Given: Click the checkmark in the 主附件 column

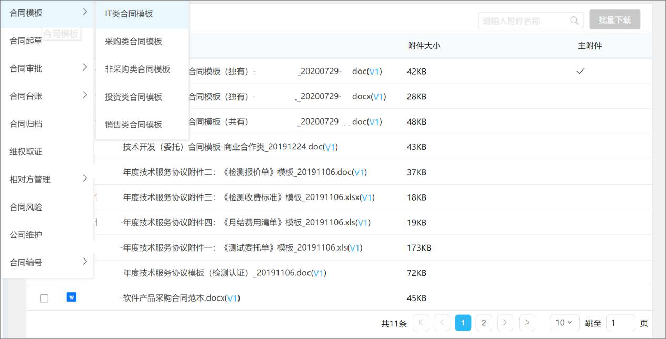Looking at the screenshot, I should coord(580,71).
